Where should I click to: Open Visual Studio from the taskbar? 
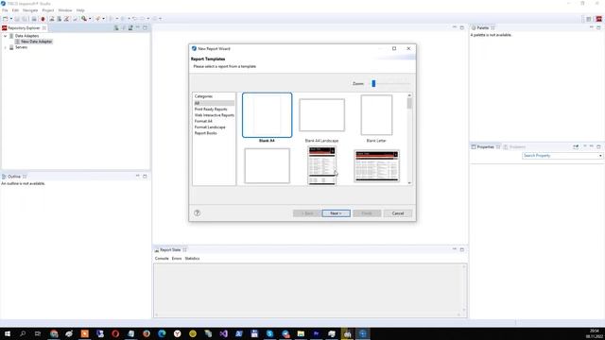tap(223, 333)
